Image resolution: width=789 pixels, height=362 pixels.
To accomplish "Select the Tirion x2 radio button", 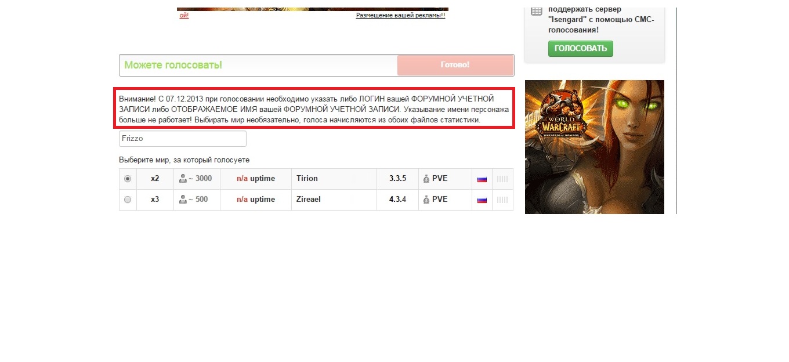I will coord(128,179).
